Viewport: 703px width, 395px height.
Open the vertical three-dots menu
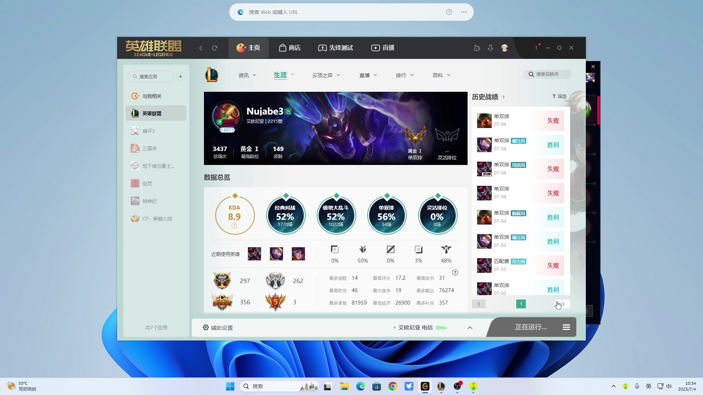pyautogui.click(x=536, y=48)
